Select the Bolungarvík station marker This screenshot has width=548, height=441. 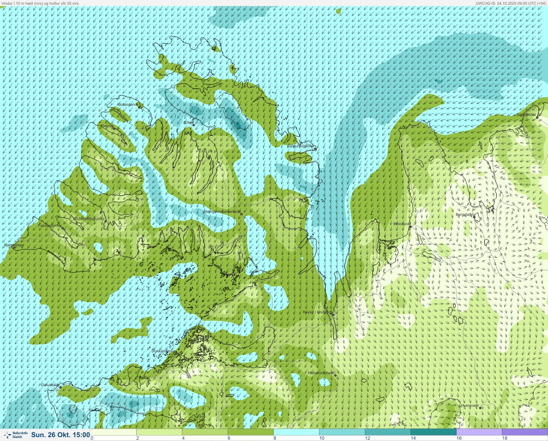[x=140, y=107]
